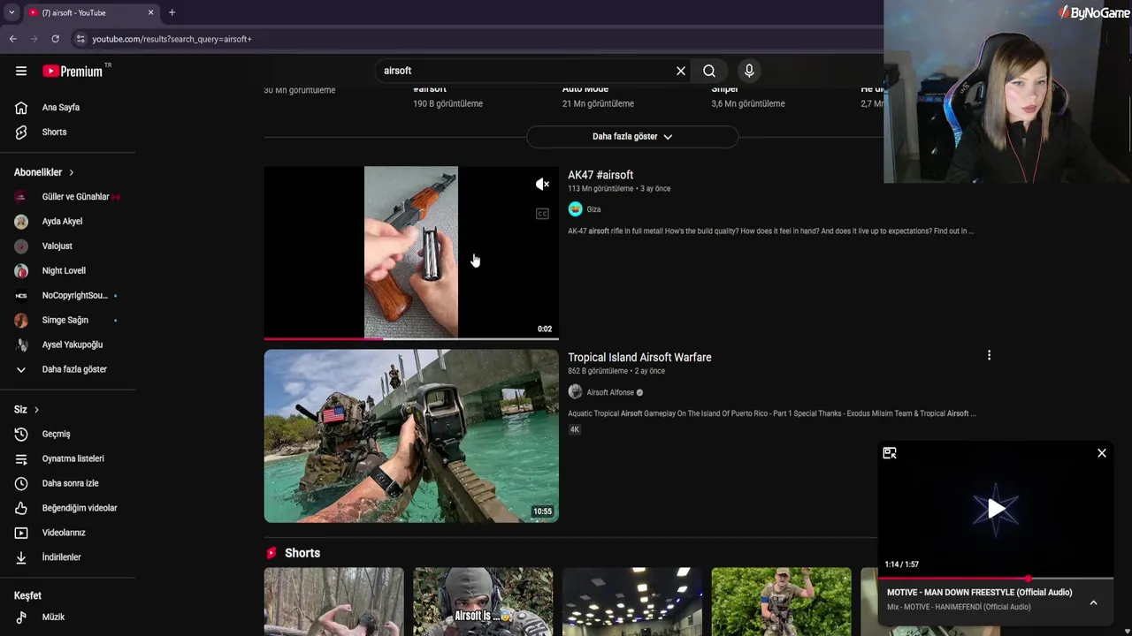This screenshot has width=1132, height=636.
Task: Open Tropical Island Airsoft Warfare title
Action: pos(639,358)
